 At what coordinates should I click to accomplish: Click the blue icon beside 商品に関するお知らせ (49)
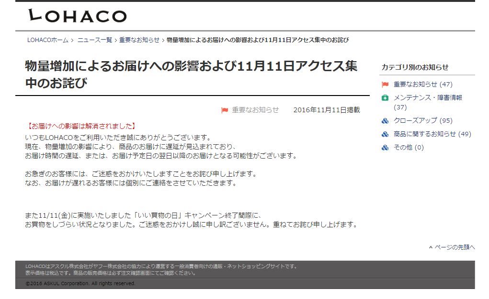point(385,134)
